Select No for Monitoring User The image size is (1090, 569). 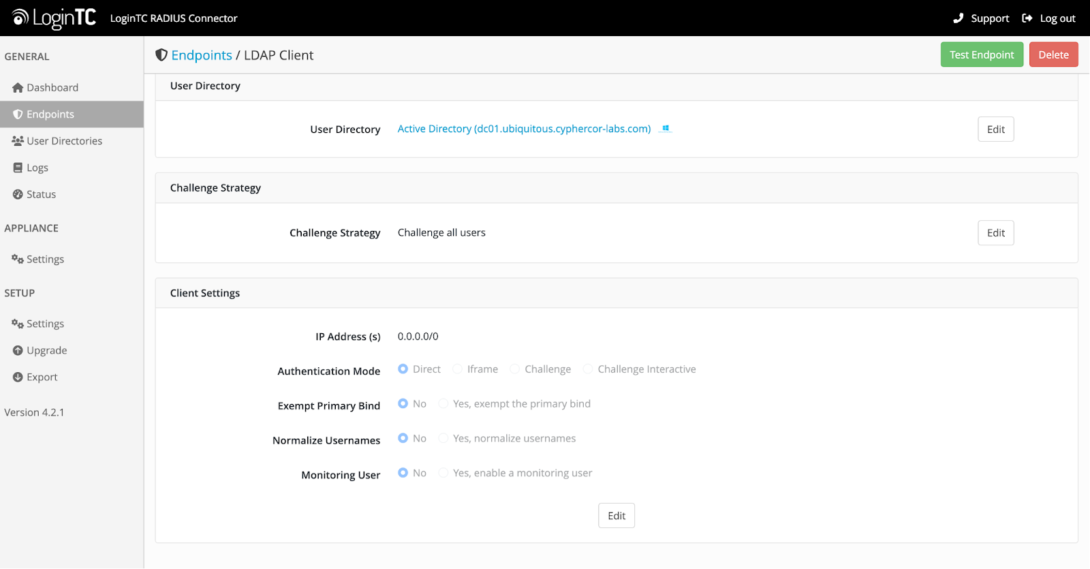click(x=403, y=473)
